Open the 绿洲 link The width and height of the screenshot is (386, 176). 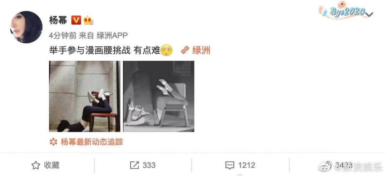coord(201,50)
